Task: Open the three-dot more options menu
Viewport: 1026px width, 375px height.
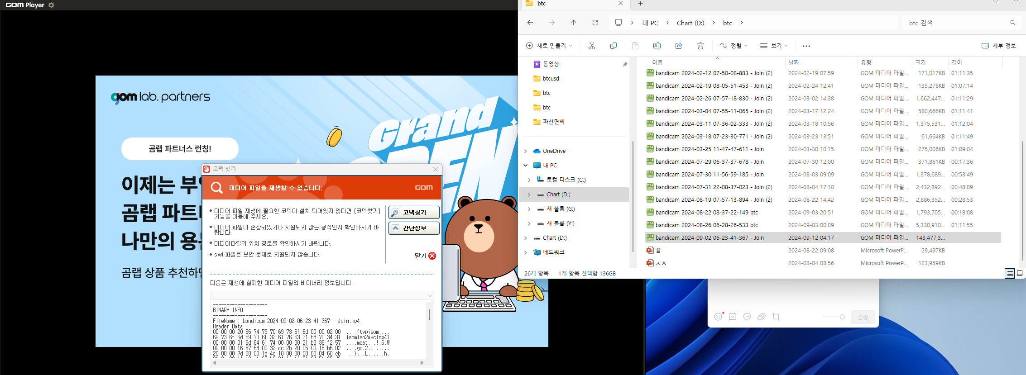Action: click(x=806, y=46)
